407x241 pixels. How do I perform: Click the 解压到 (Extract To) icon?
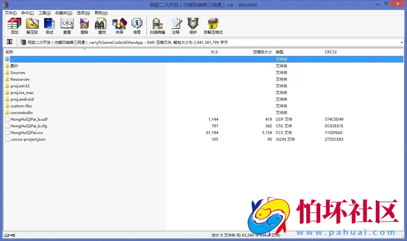coord(32,25)
